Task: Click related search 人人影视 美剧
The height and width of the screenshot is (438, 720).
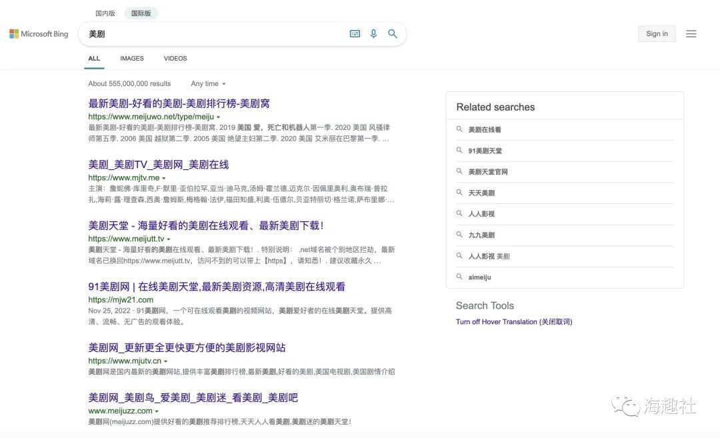Action: [489, 257]
